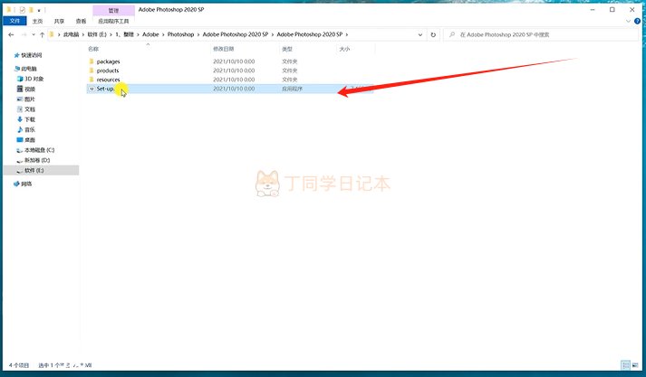The height and width of the screenshot is (377, 646).
Task: Select the Set-up application file
Action: [230, 89]
